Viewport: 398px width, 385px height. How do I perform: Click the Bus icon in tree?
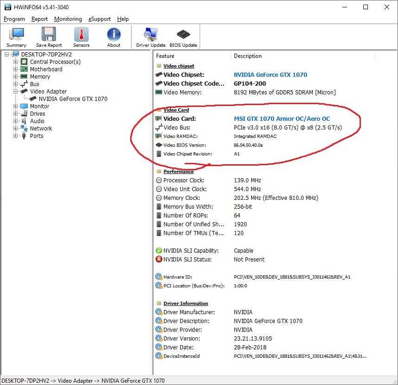[24, 84]
